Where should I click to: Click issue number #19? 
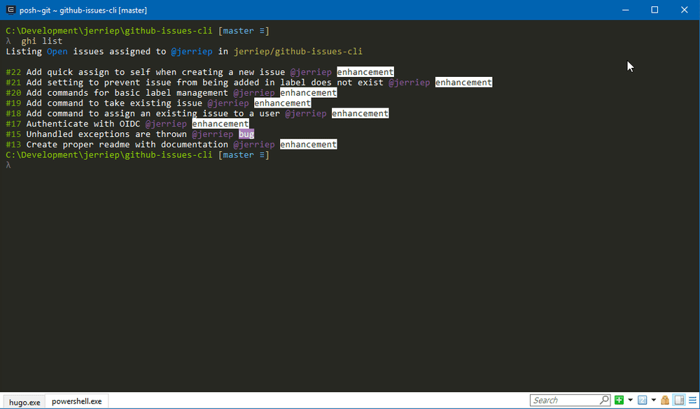pyautogui.click(x=13, y=103)
